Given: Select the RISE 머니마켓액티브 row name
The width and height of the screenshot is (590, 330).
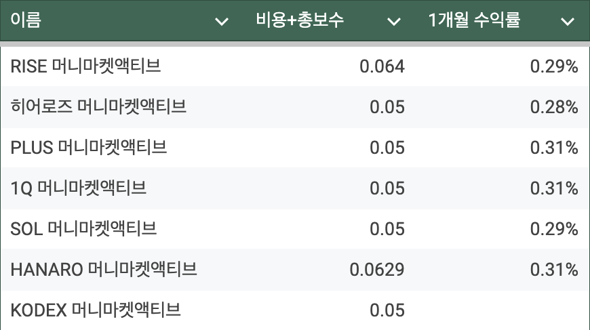Looking at the screenshot, I should tap(86, 66).
